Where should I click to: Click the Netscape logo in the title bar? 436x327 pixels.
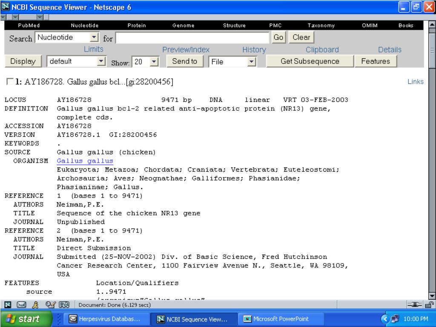coord(6,7)
